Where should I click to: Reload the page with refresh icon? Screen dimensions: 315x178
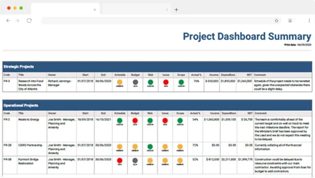29,20
